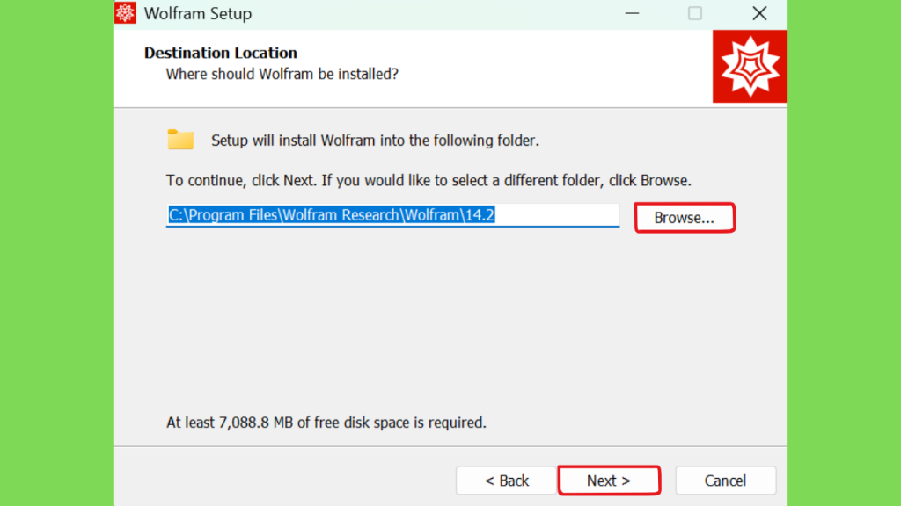The width and height of the screenshot is (901, 506).
Task: Click the Wolfram icon in the title bar
Action: [125, 12]
